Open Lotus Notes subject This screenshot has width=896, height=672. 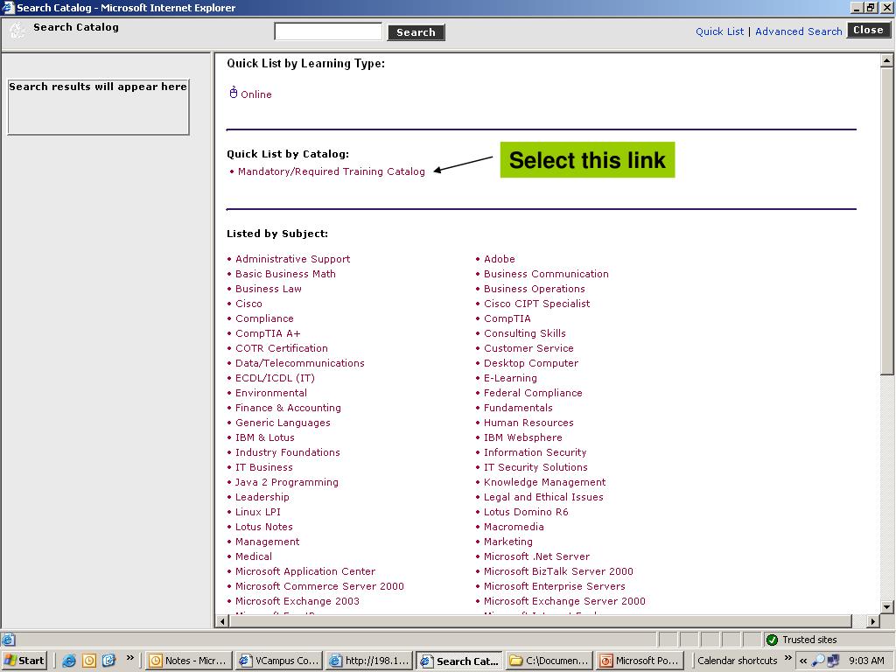pos(264,526)
